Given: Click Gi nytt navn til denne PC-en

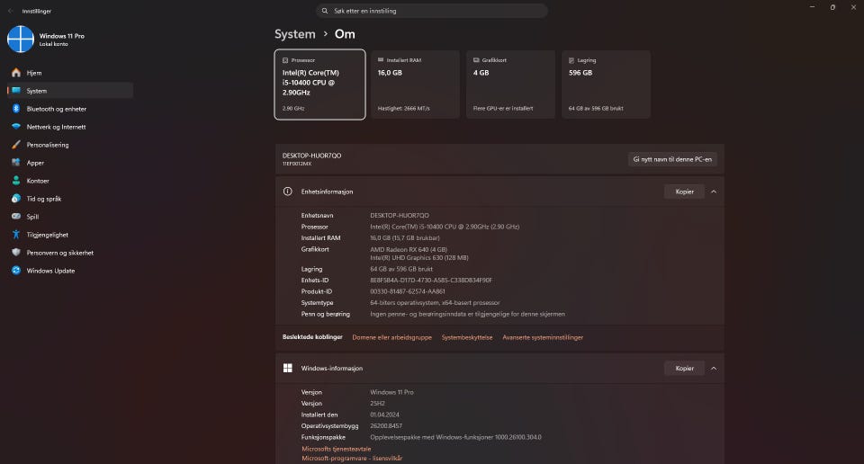Looking at the screenshot, I should 672,159.
